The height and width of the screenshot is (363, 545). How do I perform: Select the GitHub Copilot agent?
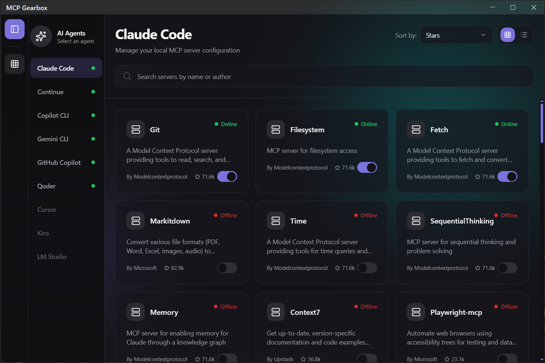click(66, 162)
